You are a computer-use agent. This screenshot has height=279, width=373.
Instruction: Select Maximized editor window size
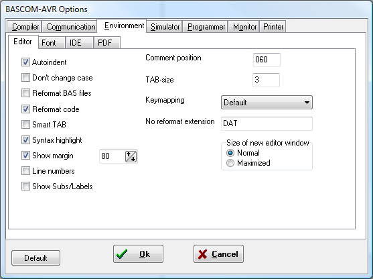[x=230, y=163]
